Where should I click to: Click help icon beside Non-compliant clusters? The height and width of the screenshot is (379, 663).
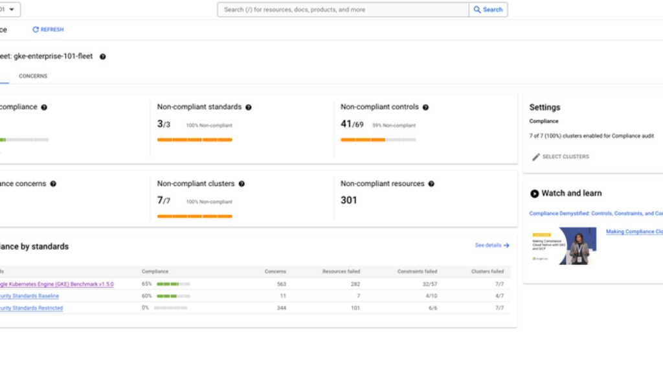[242, 184]
